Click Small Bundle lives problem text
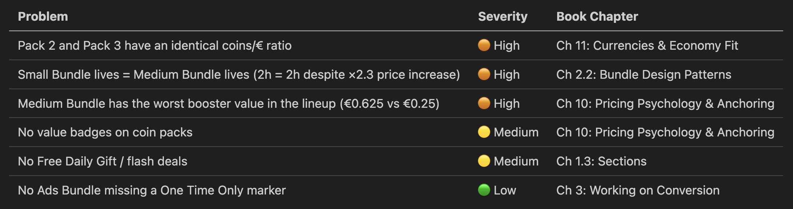Viewport: 793px width, 209px height. 239,74
